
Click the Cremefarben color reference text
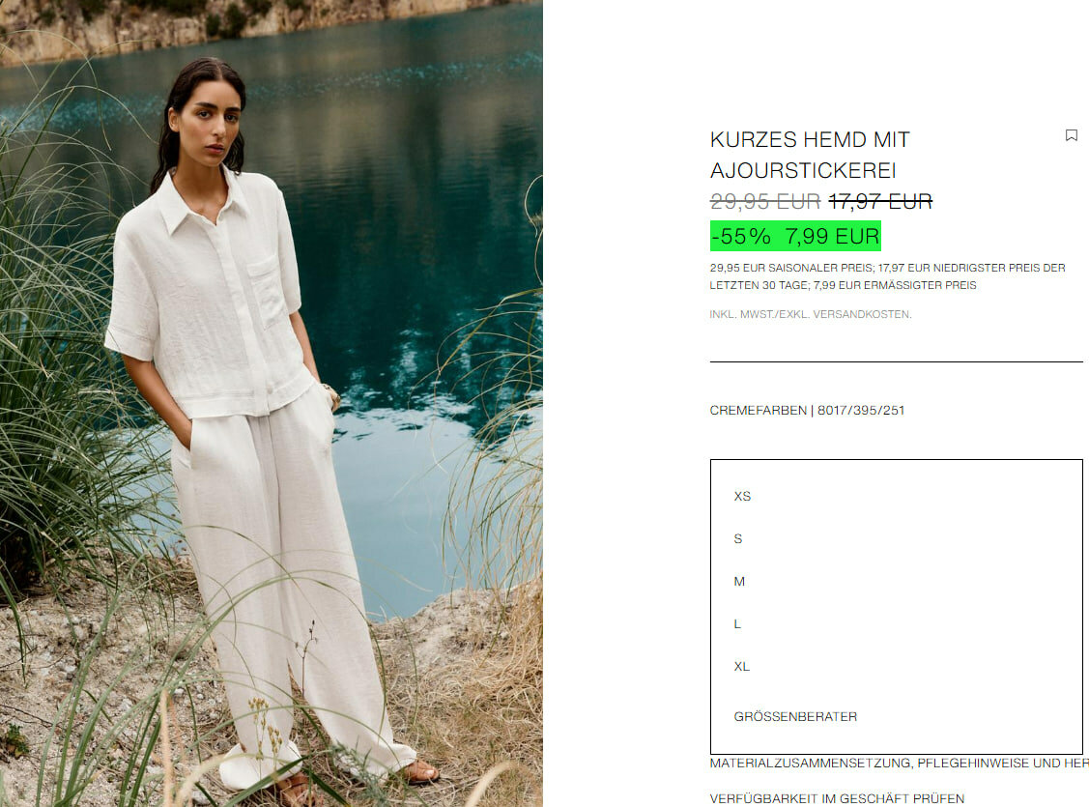coord(807,410)
